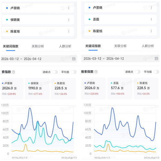Toggle 平均值 switch in right panel

tap(156, 72)
